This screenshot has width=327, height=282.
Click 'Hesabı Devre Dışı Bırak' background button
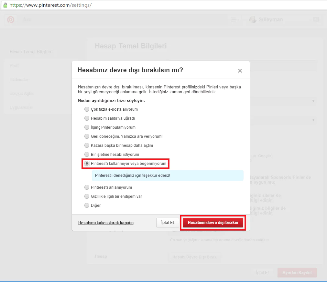pyautogui.click(x=194, y=257)
